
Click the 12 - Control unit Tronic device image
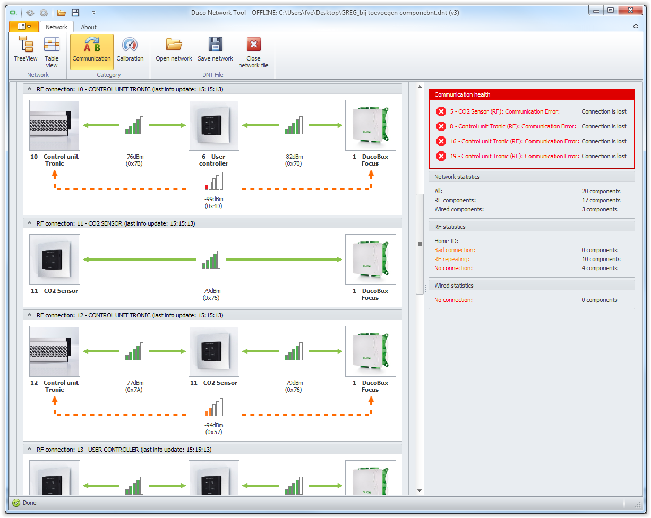pyautogui.click(x=55, y=351)
